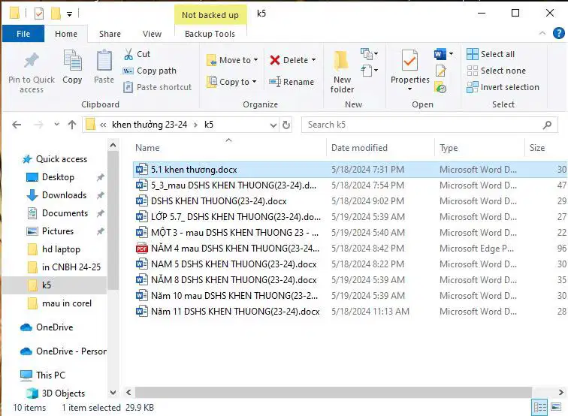The height and width of the screenshot is (416, 568).
Task: Open the File menu tab
Action: pos(23,34)
